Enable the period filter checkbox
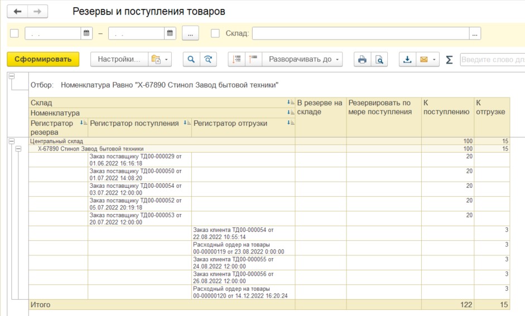The width and height of the screenshot is (525, 316). [15, 33]
